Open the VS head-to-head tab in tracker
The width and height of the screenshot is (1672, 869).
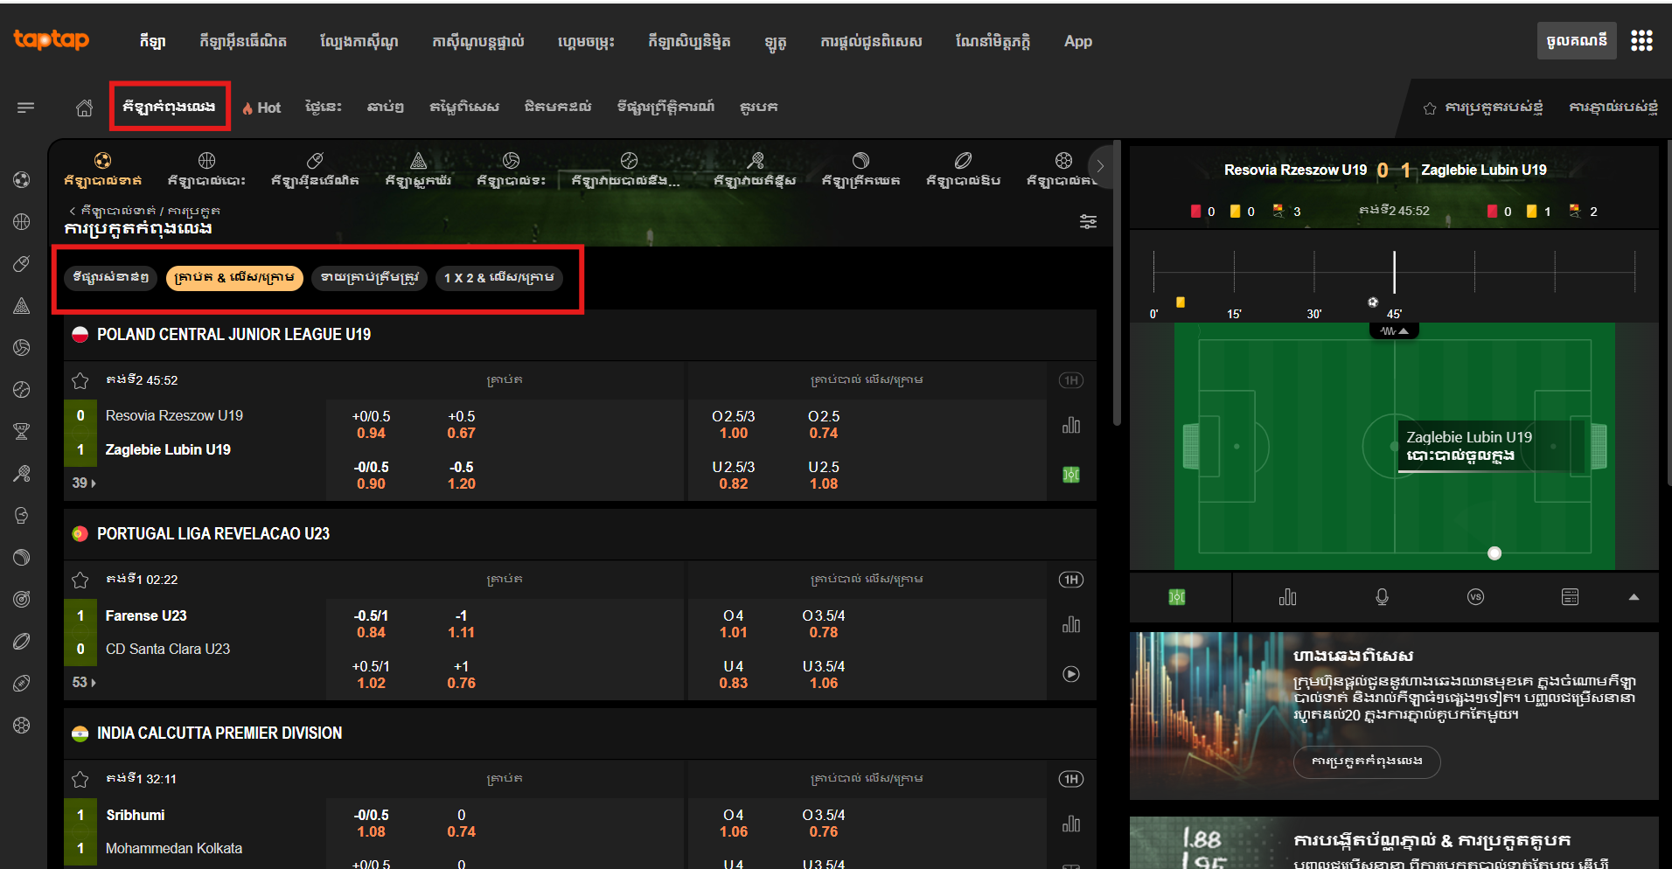(x=1475, y=597)
